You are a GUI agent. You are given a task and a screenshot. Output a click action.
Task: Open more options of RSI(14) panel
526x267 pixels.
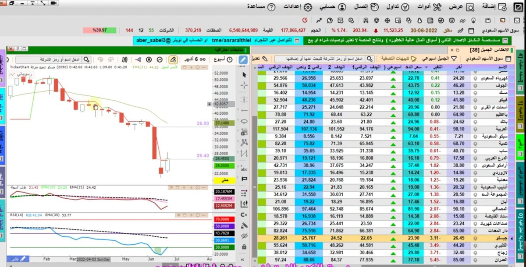point(204,215)
